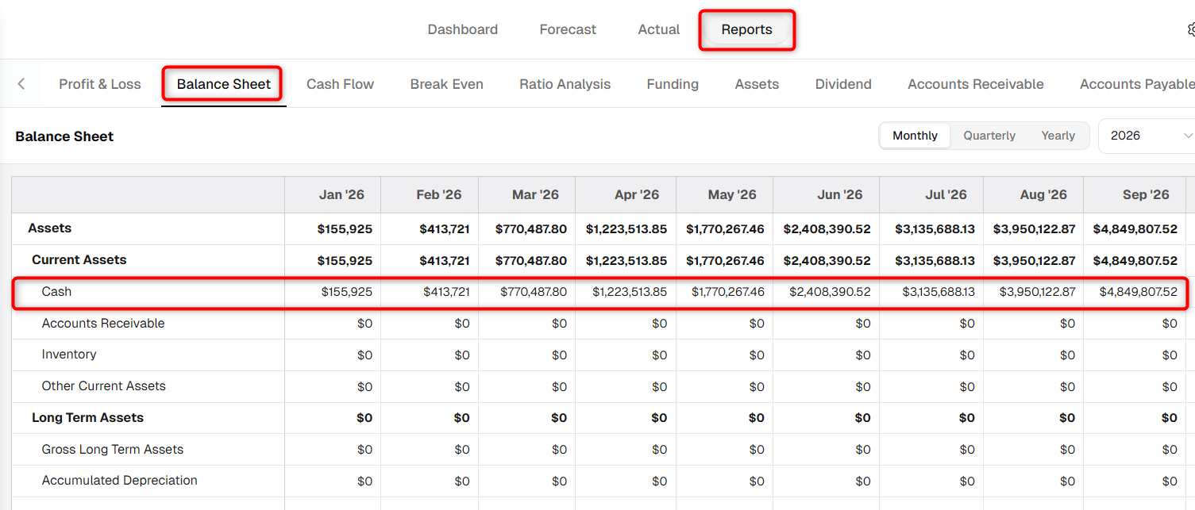Go to the Funding report tab
Viewport: 1195px width, 510px height.
[673, 84]
